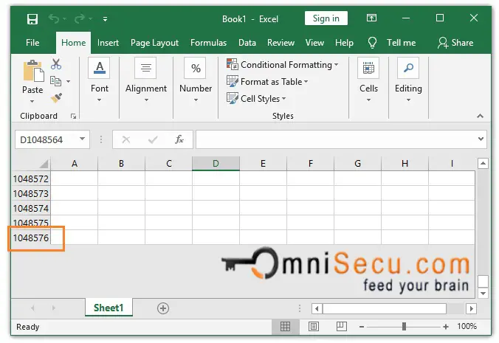This screenshot has width=499, height=343.
Task: Click the Enter checkmark formula icon
Action: [x=153, y=139]
